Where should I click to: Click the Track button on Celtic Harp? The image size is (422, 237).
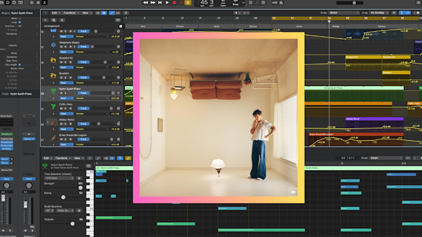(83, 108)
